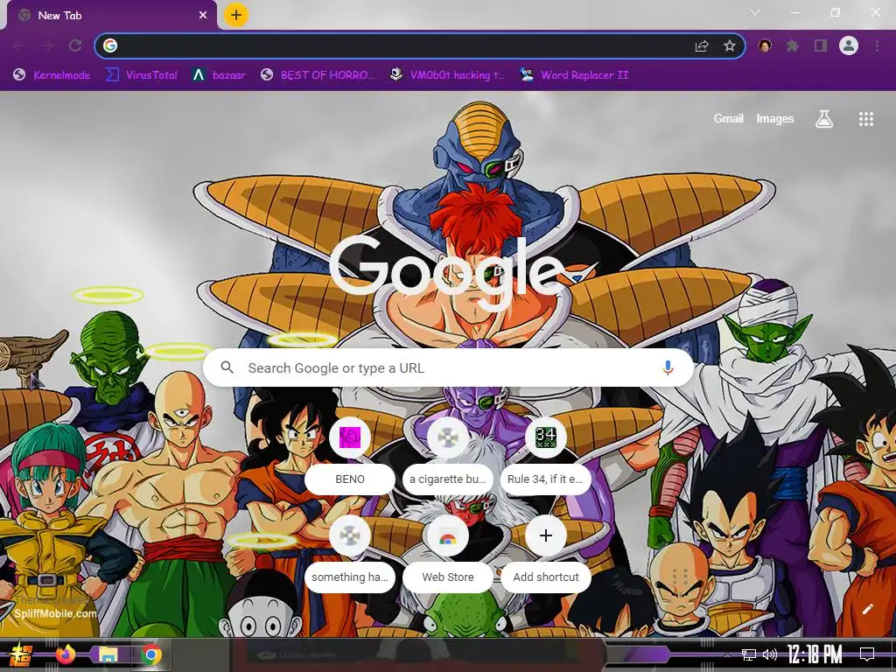The image size is (896, 672).
Task: Open the a cigarette bu... shortcut
Action: click(448, 454)
